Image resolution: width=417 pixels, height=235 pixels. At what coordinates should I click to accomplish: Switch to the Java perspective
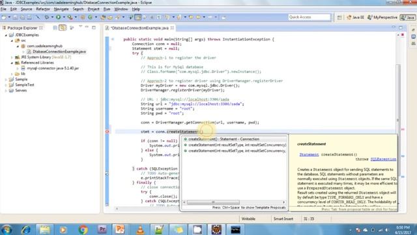(408, 18)
